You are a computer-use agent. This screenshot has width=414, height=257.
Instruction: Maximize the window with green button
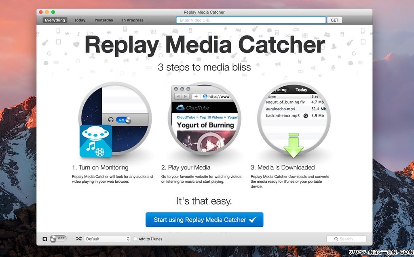[53, 12]
